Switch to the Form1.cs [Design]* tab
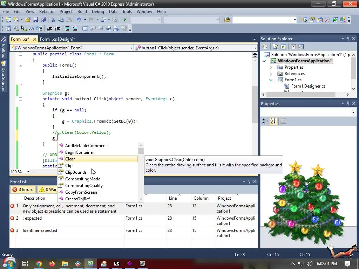This screenshot has height=269, width=359. (x=57, y=39)
